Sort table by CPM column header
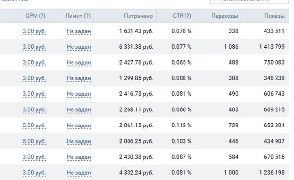The width and height of the screenshot is (294, 180). 36,16
